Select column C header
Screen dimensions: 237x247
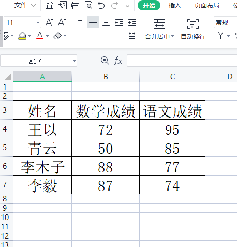pyautogui.click(x=172, y=77)
